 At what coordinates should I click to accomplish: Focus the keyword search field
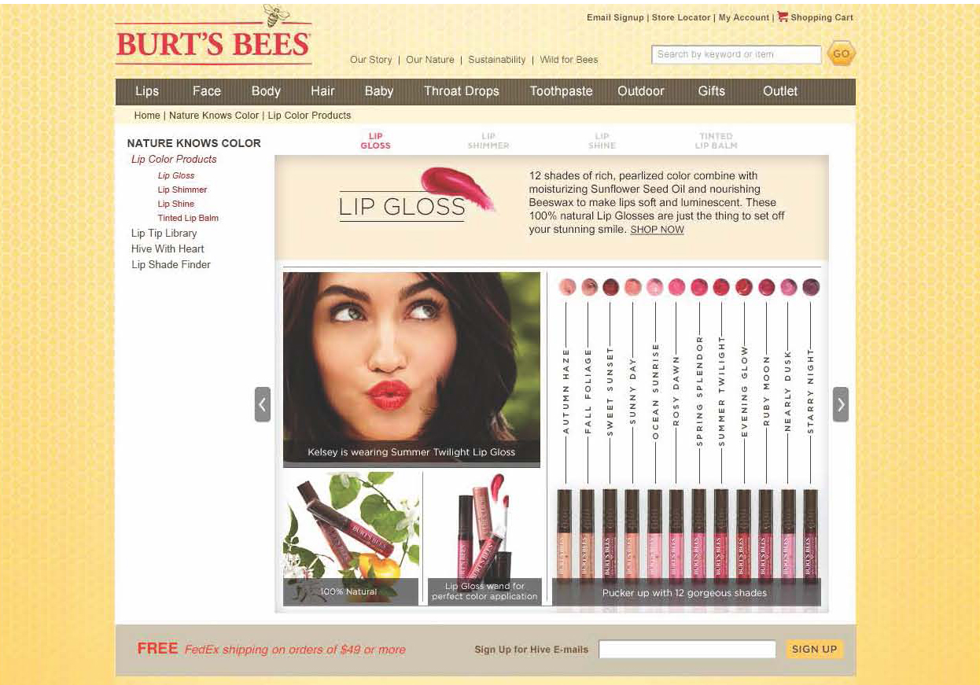tap(736, 54)
